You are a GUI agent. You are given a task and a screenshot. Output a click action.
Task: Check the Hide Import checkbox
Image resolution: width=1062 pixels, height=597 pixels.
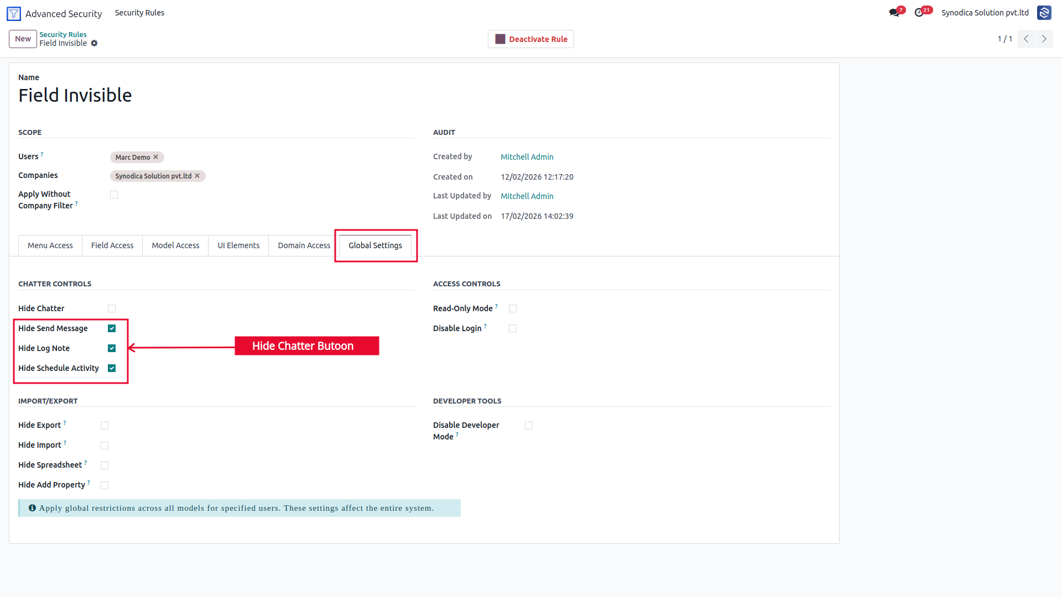coord(105,446)
